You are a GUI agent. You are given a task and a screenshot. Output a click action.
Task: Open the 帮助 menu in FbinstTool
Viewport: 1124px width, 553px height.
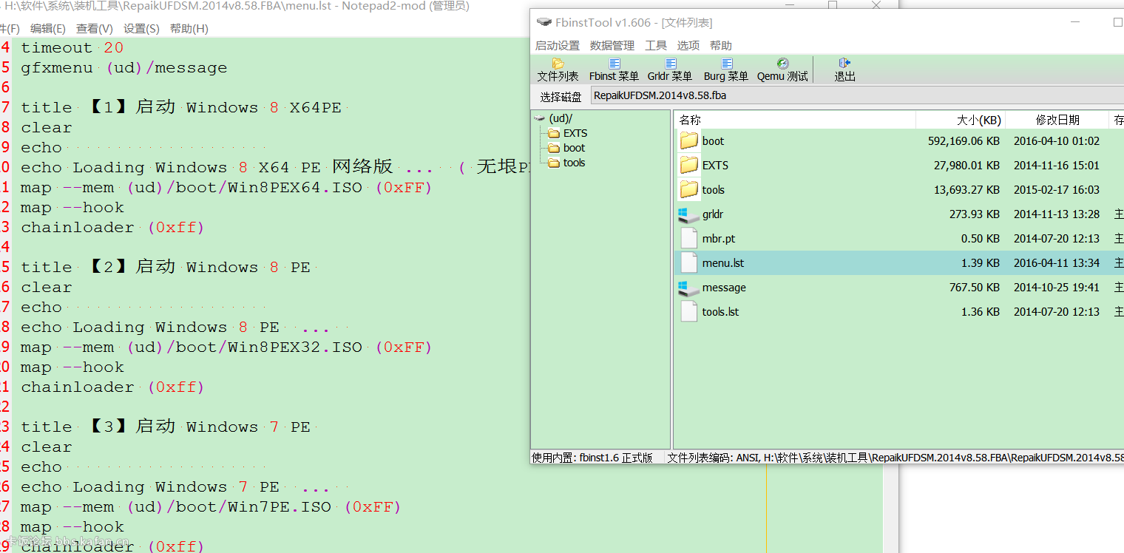tap(721, 45)
